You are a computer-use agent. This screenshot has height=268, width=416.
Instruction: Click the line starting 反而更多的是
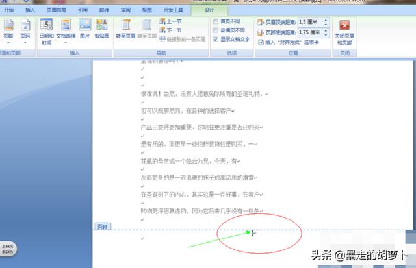click(x=199, y=178)
